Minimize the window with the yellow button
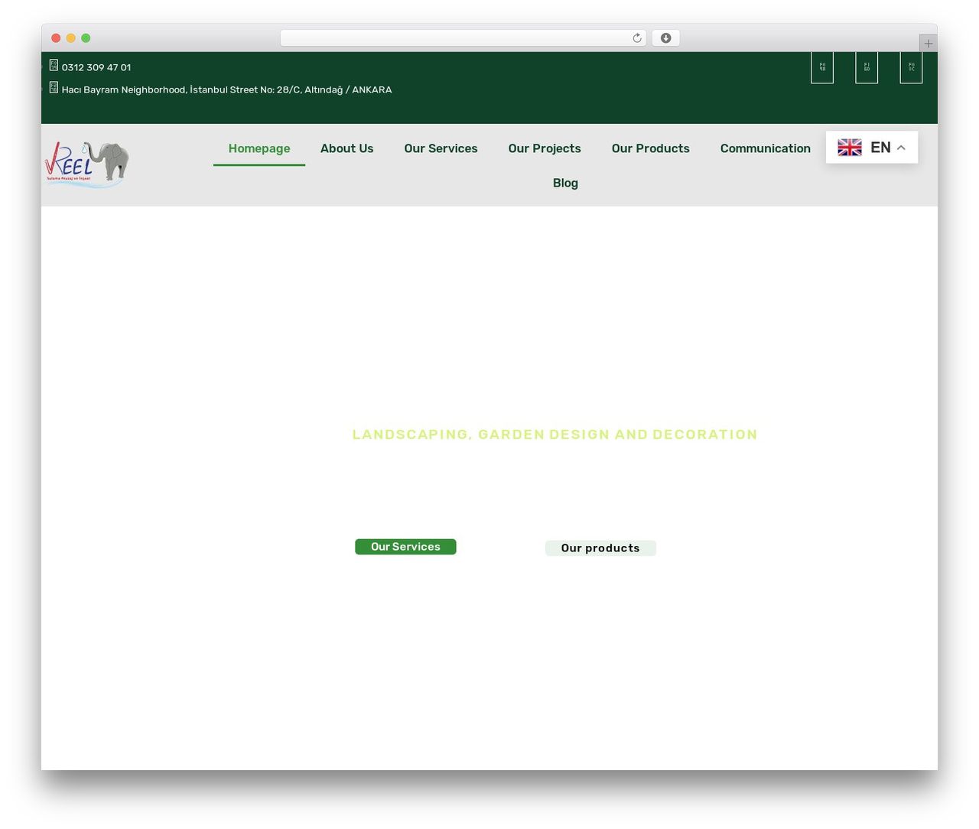 pyautogui.click(x=71, y=38)
